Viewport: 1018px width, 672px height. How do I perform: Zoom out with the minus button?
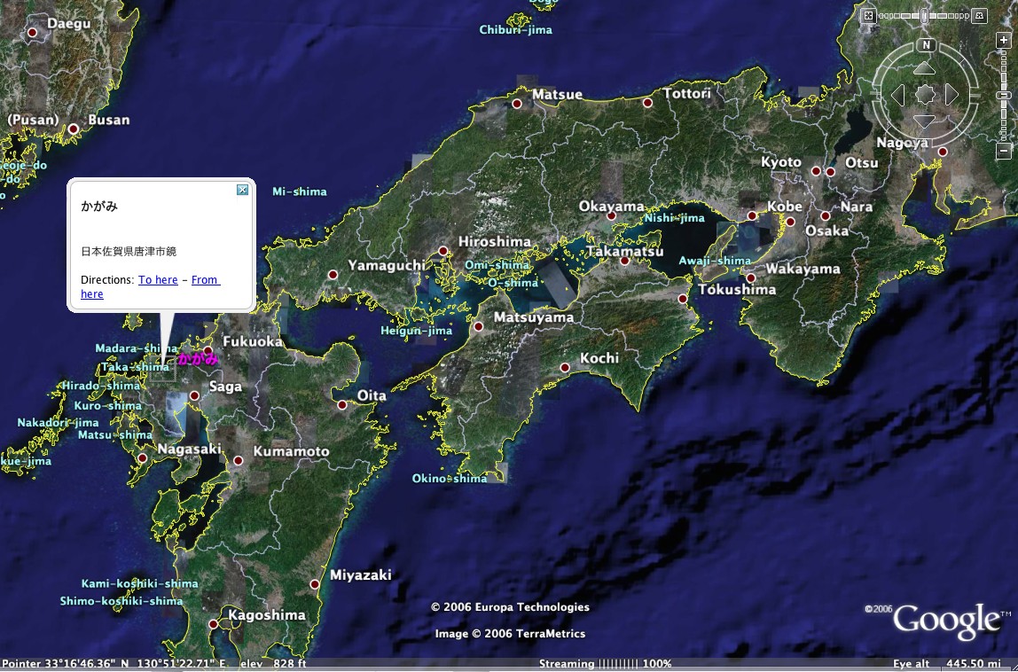1004,151
